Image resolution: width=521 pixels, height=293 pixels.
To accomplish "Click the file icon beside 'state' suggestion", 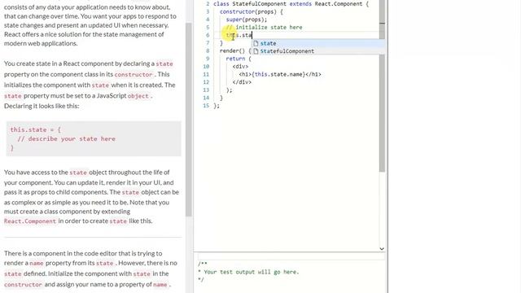I will coord(256,43).
